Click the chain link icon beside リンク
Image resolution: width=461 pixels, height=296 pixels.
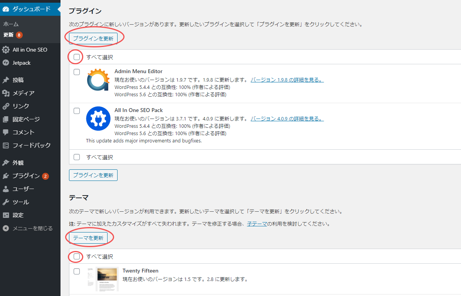coord(6,106)
